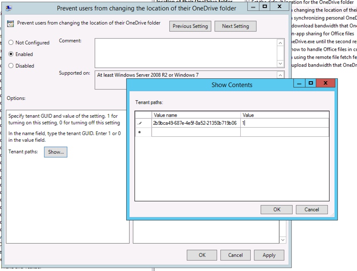This screenshot has height=271, width=357.
Task: Minimize the Show Contents dialog
Action: [x=299, y=83]
